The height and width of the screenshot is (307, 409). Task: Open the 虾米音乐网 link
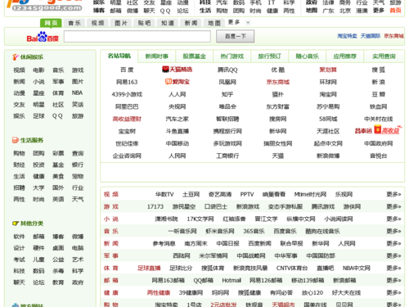pos(220,231)
